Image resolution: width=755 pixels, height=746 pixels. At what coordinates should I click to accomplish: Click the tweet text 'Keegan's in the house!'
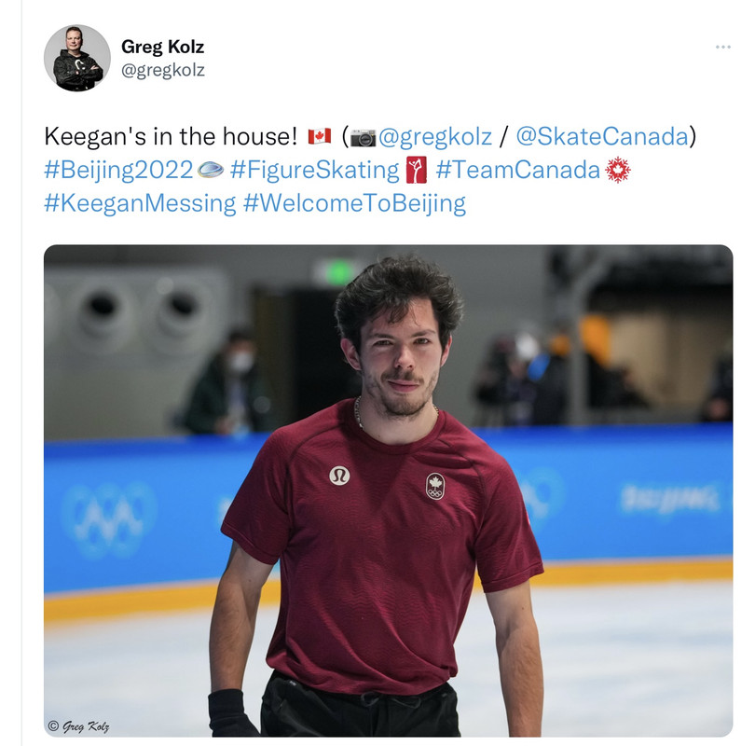(171, 136)
